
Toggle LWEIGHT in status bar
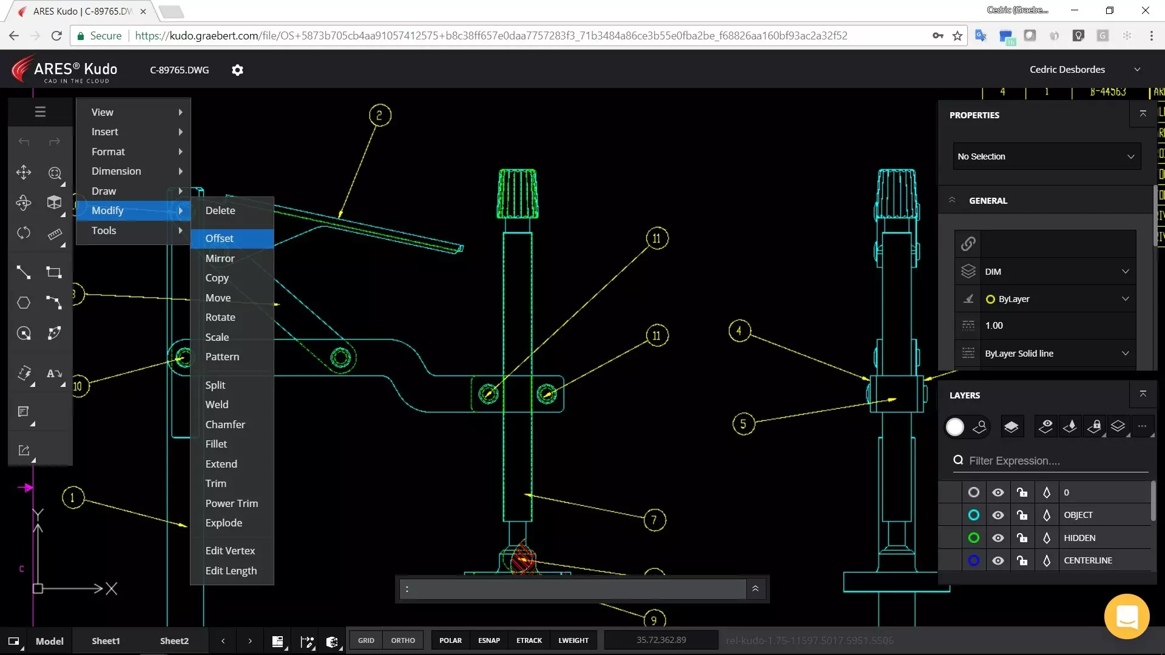pos(573,640)
